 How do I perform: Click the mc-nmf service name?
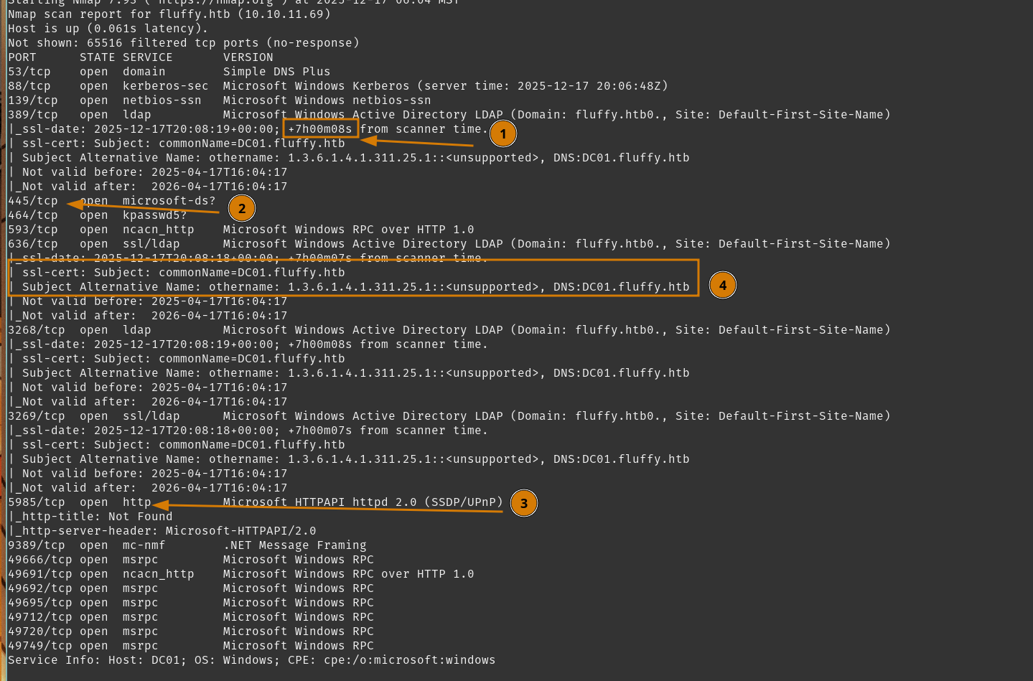[x=144, y=545]
